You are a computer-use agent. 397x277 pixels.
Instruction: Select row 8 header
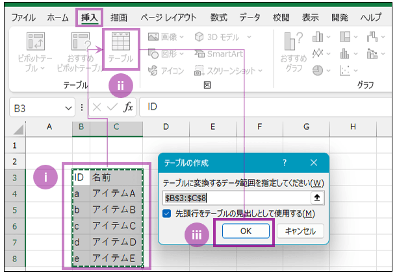pyautogui.click(x=15, y=259)
